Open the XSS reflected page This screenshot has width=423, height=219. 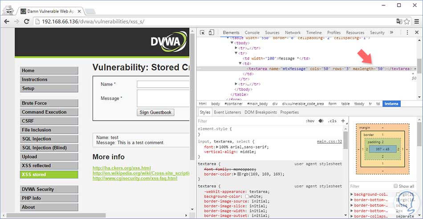49,165
